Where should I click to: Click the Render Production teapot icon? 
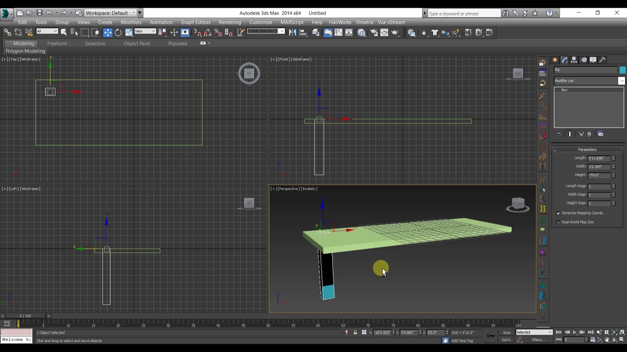395,33
